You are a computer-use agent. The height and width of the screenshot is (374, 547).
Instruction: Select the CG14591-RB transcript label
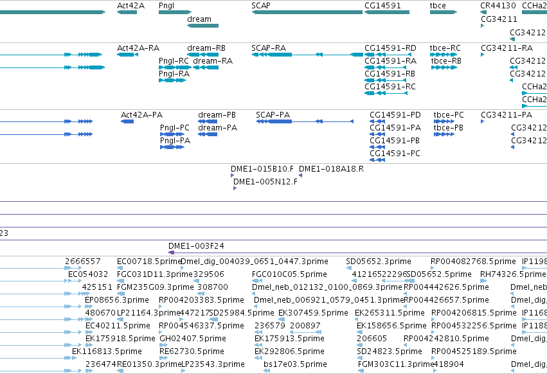click(x=390, y=74)
